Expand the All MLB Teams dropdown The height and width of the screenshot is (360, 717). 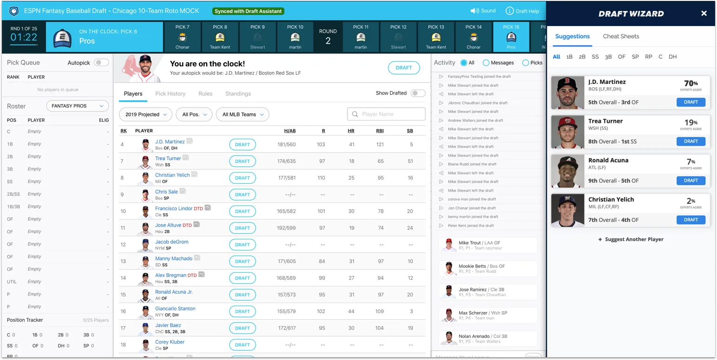click(x=242, y=115)
